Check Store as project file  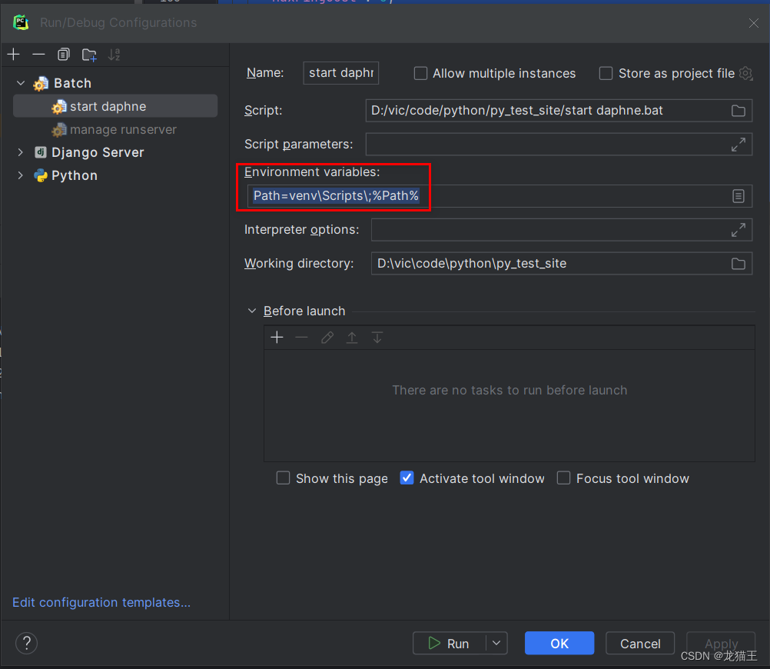[x=606, y=73]
